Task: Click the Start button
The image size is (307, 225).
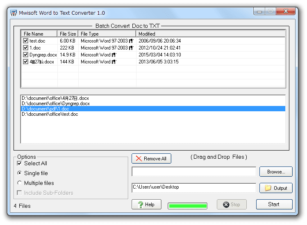Action: (274, 204)
